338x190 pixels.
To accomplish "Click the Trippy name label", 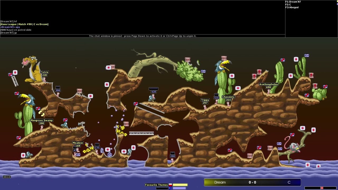I will (205, 100).
